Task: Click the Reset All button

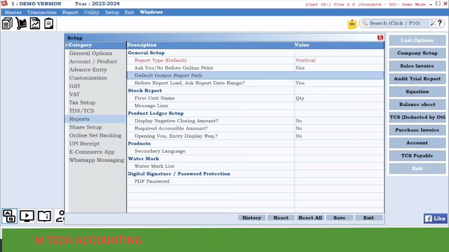Action: tap(310, 218)
